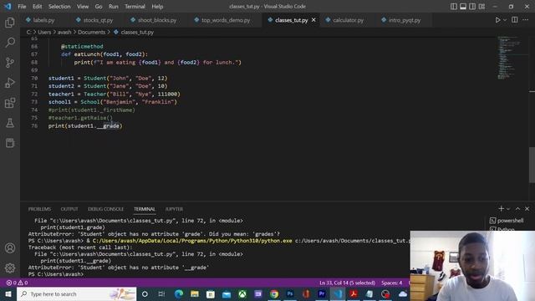Open the Manage gear icon

pyautogui.click(x=10, y=268)
